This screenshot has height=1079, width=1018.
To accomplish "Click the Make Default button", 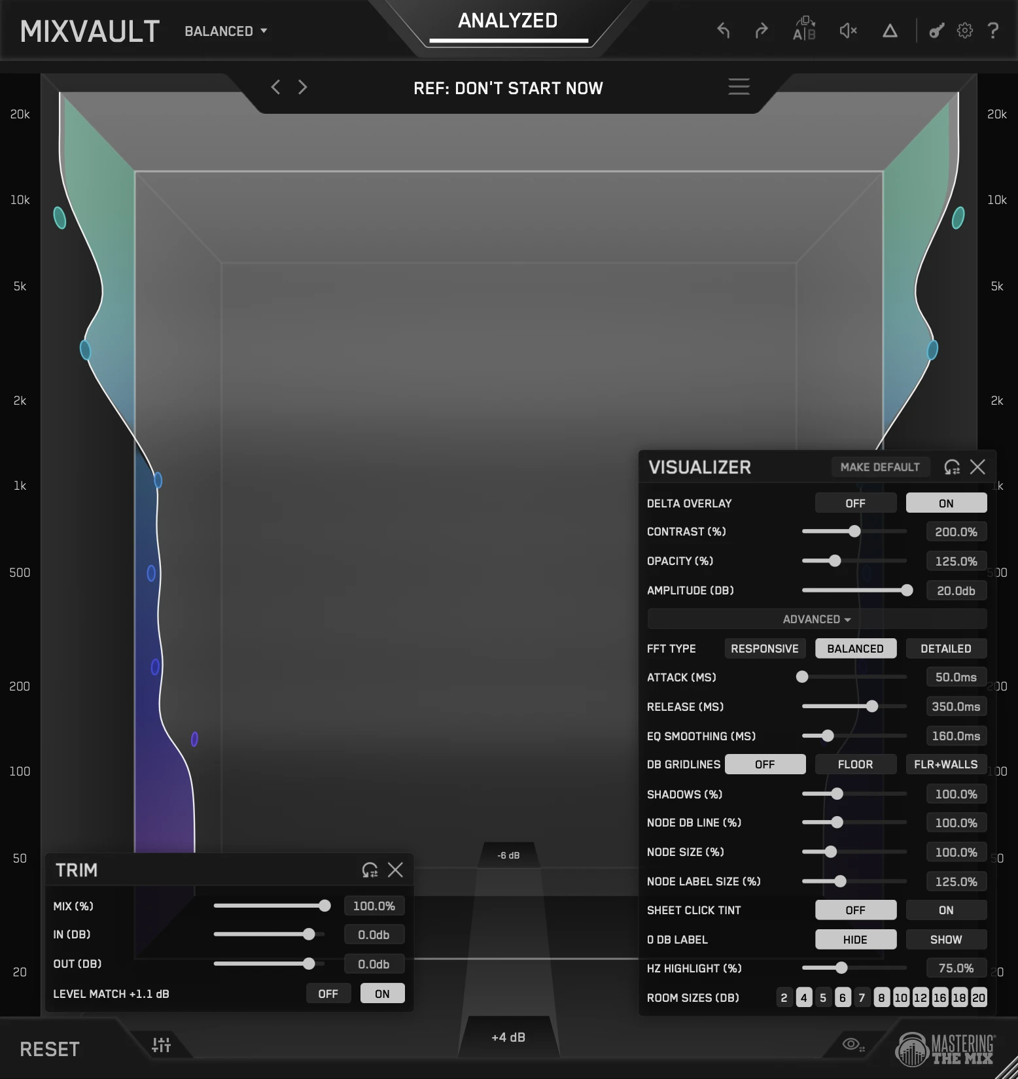I will click(880, 467).
